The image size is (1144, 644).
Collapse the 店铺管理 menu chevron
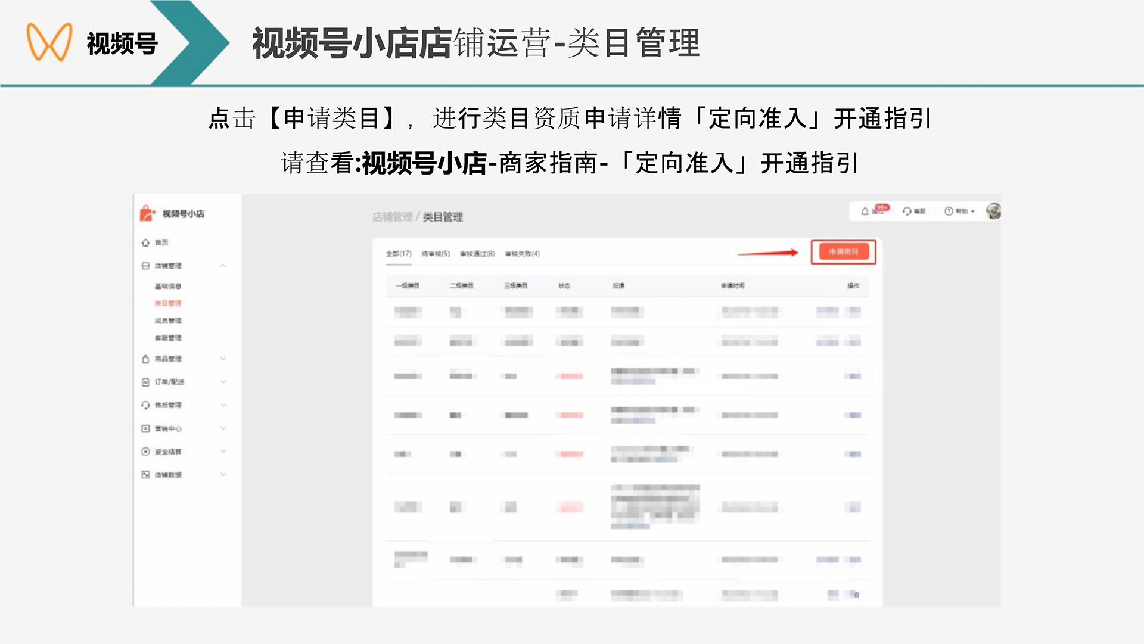pos(223,266)
